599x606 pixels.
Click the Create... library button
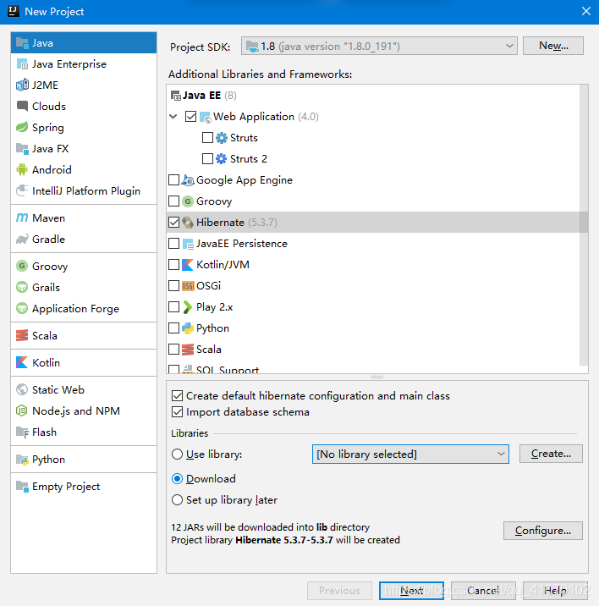click(x=551, y=454)
